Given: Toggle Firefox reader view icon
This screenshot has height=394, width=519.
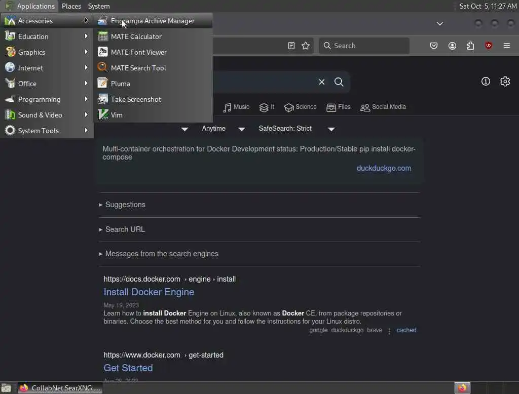Looking at the screenshot, I should tap(291, 46).
